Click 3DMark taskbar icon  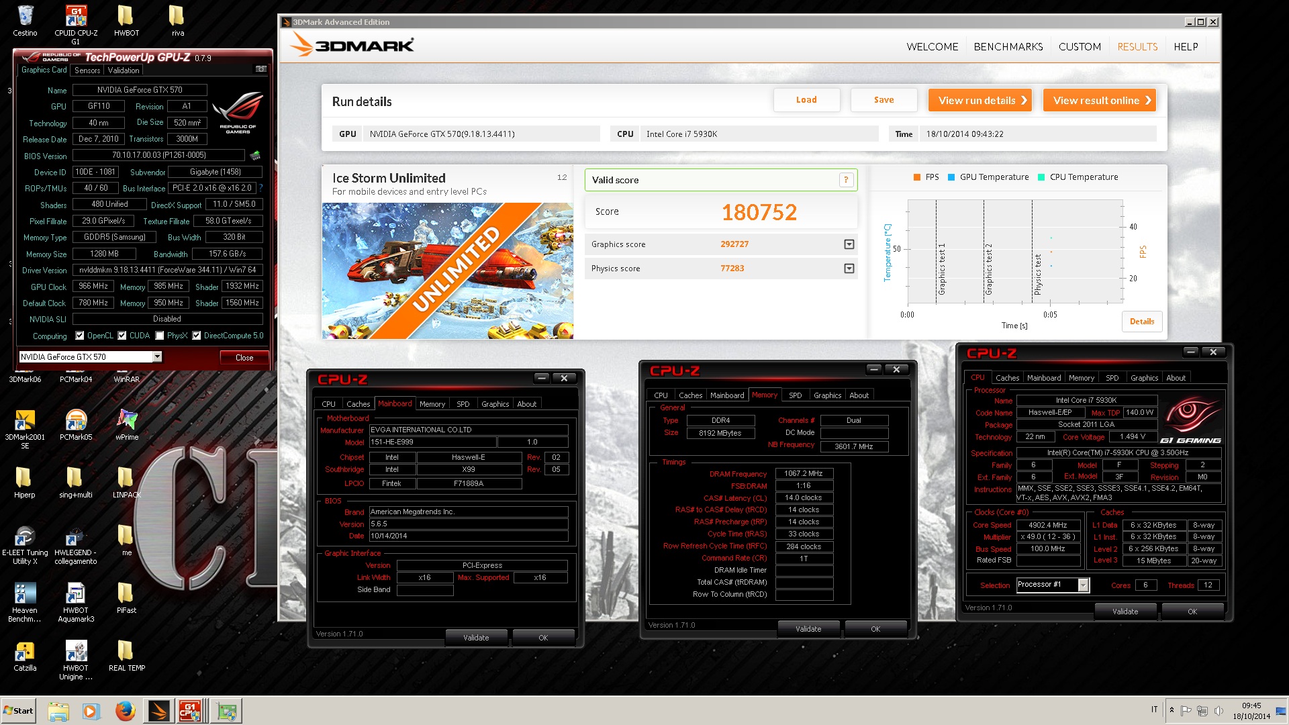[159, 711]
